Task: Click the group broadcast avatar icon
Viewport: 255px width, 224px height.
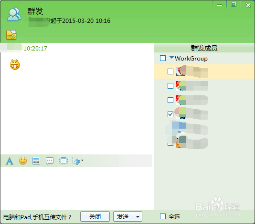Action: (14, 15)
